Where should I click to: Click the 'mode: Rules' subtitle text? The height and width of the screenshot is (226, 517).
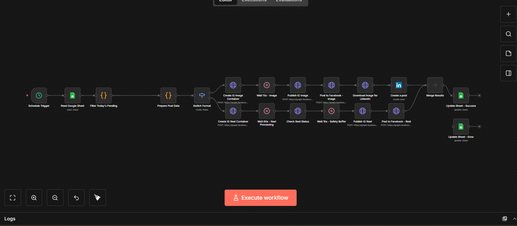202,110
